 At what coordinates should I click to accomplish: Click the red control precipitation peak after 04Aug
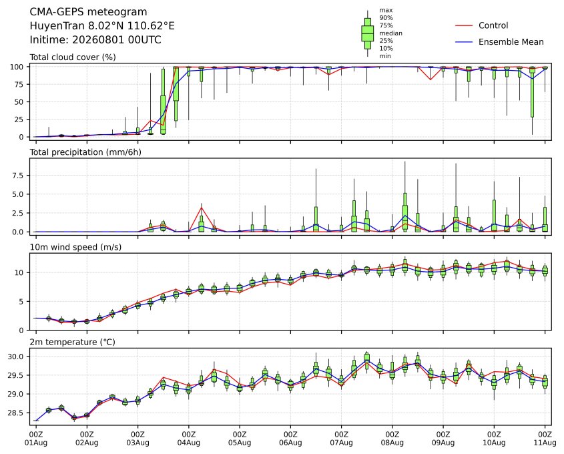coord(202,208)
